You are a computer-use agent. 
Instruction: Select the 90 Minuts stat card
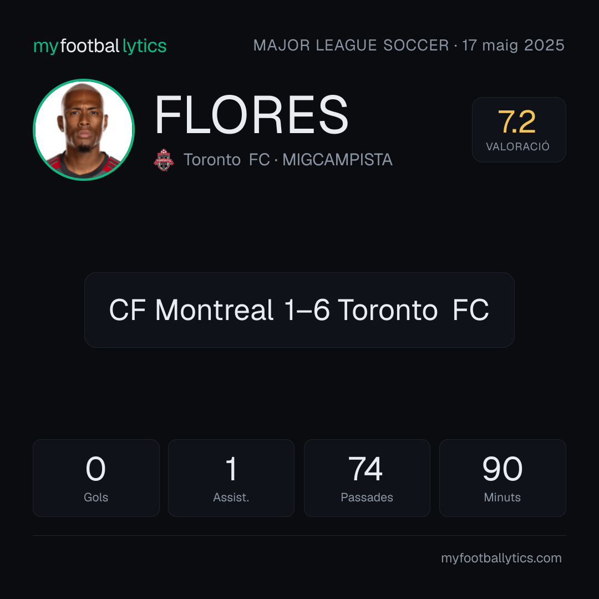point(502,478)
